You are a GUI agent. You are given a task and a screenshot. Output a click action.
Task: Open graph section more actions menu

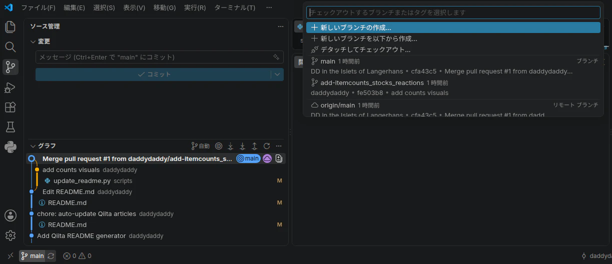[279, 146]
